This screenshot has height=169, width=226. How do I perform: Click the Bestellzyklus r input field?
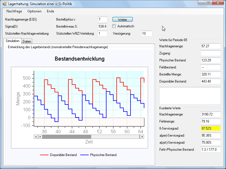[103, 19]
